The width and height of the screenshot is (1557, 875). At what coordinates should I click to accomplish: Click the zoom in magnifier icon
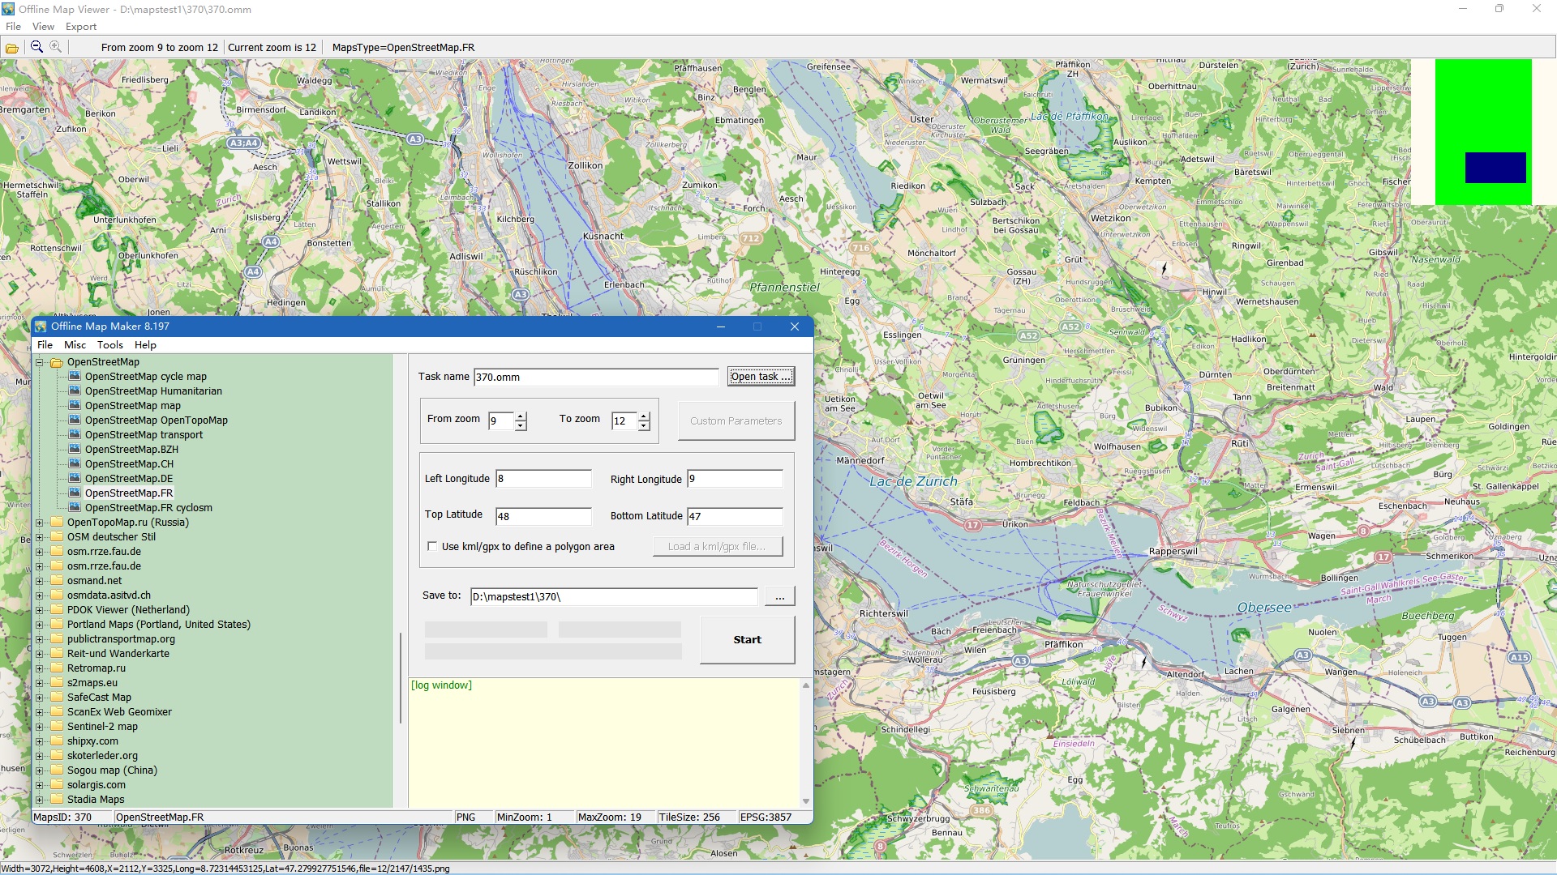pos(55,47)
